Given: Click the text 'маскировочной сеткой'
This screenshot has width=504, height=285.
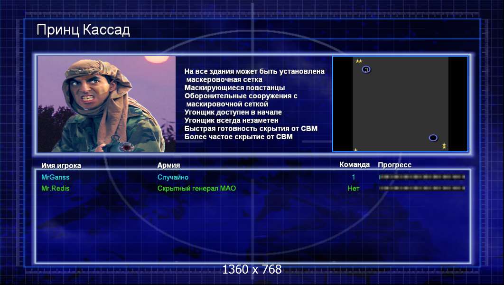Looking at the screenshot, I should [x=227, y=104].
